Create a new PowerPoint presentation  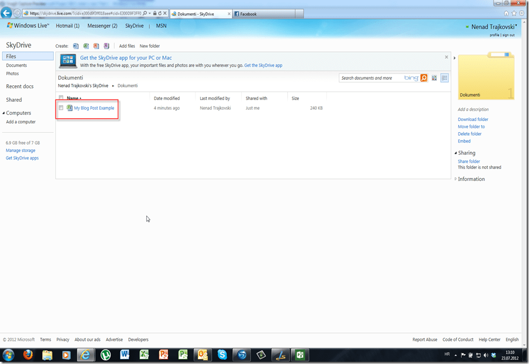[x=96, y=46]
